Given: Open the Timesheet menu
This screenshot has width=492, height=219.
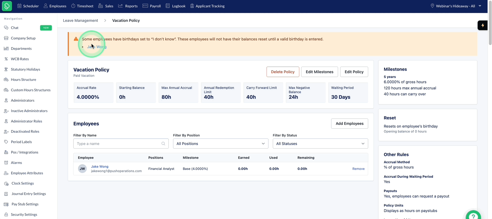Looking at the screenshot, I should click(x=82, y=6).
